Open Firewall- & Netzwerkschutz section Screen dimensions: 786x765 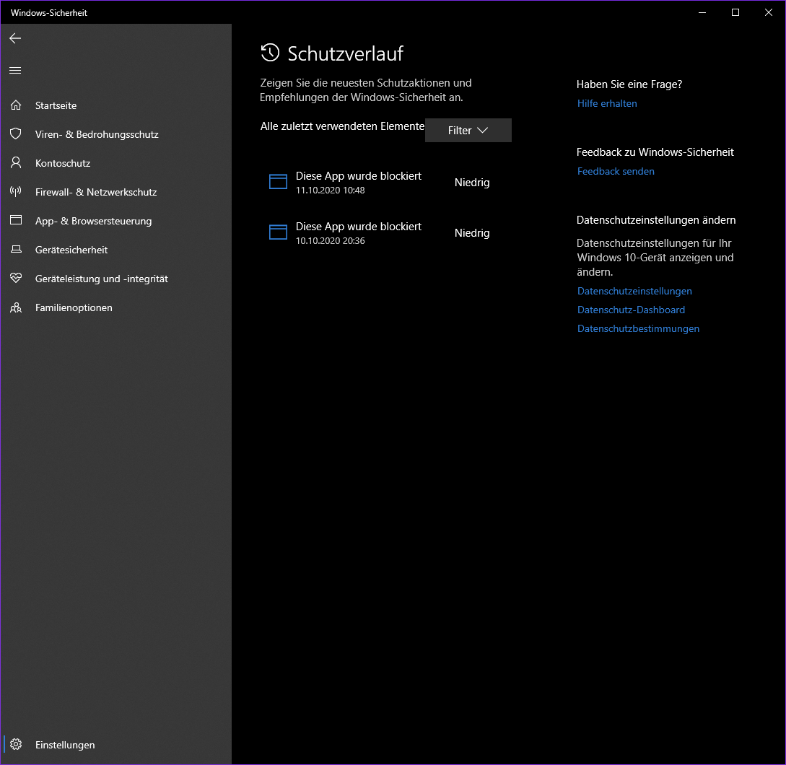(x=115, y=192)
